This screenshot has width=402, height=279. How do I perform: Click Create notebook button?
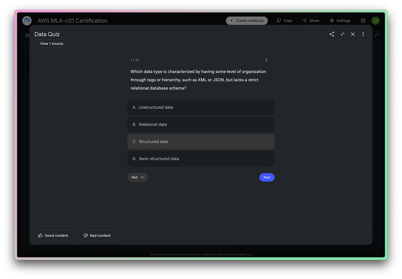(247, 21)
